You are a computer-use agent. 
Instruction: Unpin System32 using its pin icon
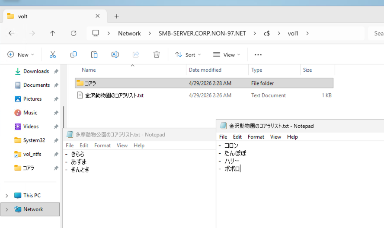(x=56, y=140)
